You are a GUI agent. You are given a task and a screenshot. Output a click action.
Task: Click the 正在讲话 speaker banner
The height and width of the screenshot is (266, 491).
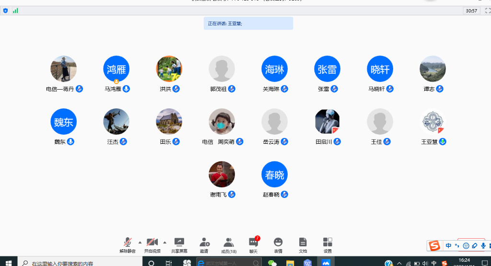(x=248, y=23)
